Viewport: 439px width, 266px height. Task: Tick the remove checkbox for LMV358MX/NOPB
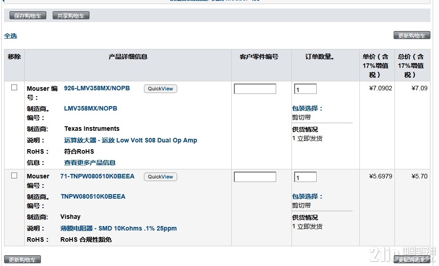tap(14, 88)
